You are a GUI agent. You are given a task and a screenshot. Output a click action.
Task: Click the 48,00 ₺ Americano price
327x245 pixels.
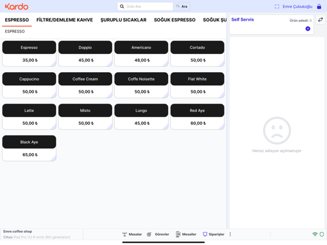[142, 60]
